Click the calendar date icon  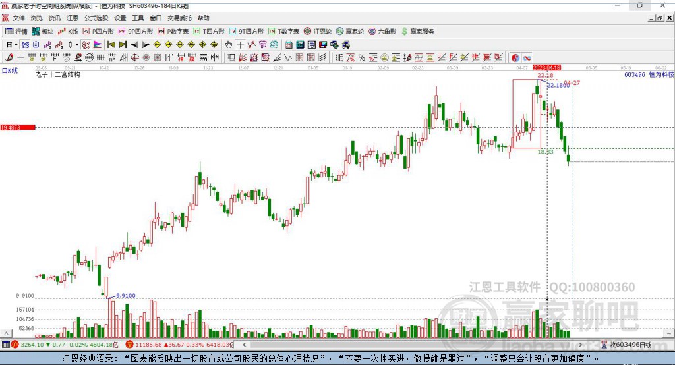pyautogui.click(x=289, y=45)
